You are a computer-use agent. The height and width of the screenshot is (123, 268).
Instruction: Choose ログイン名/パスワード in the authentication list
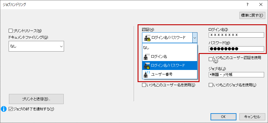(170, 66)
